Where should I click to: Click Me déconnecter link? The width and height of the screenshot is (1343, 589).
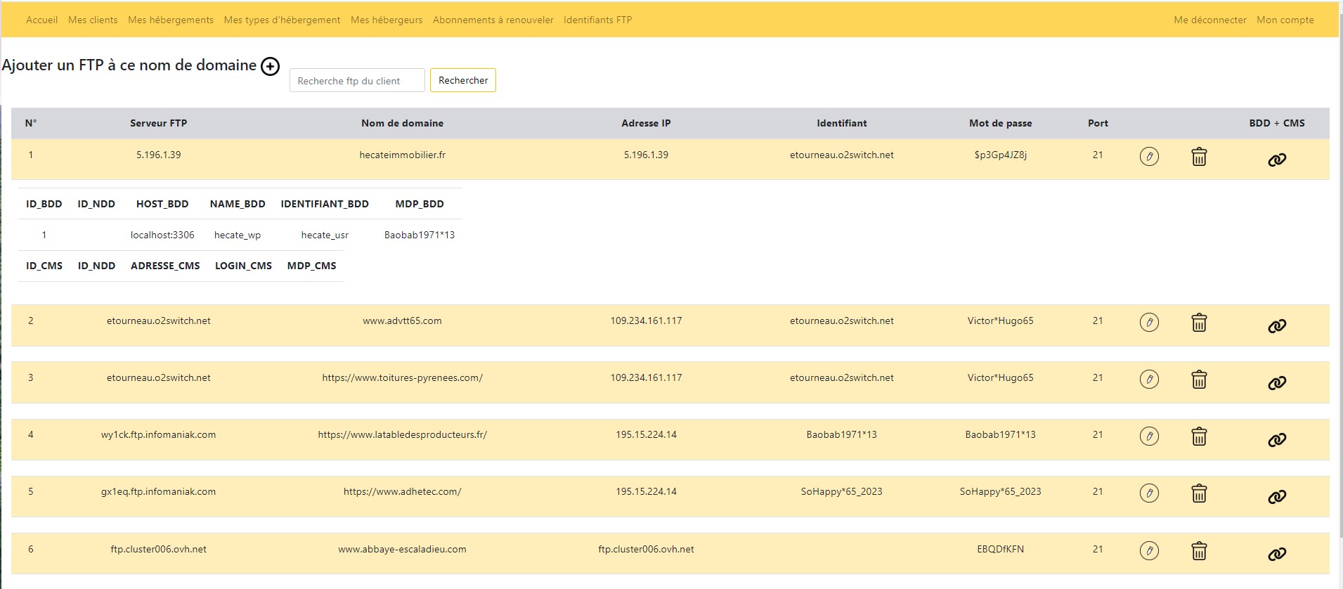click(x=1210, y=20)
